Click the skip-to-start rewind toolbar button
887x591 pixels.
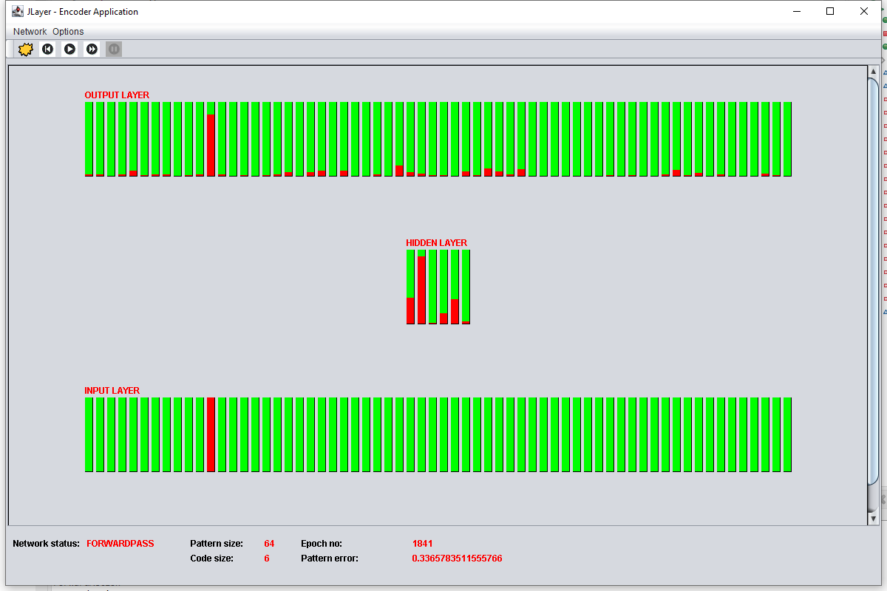(x=48, y=49)
